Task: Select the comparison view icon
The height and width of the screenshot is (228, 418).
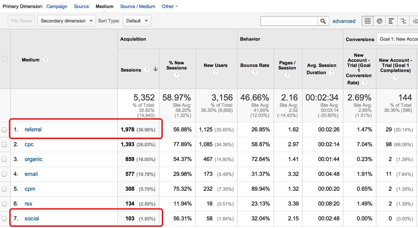Action: (403, 21)
